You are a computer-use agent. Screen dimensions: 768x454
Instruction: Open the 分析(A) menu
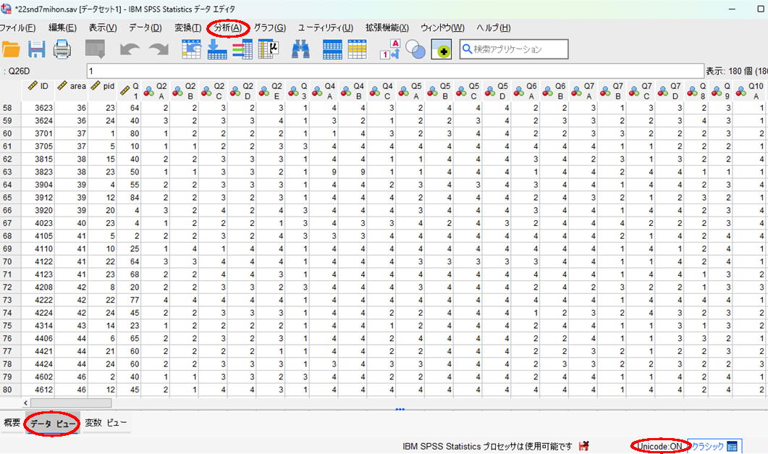coord(228,28)
